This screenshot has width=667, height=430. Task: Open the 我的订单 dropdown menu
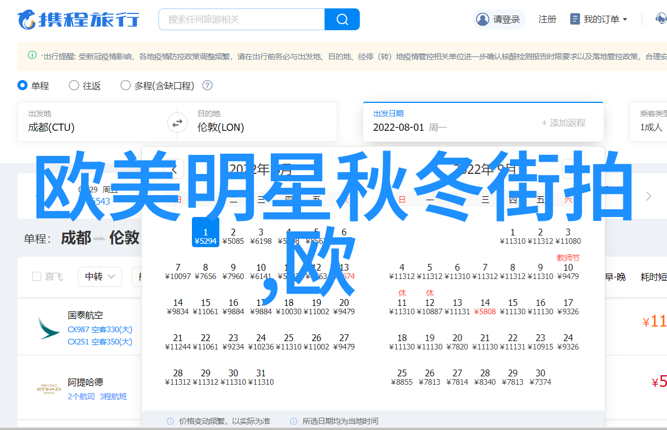599,20
